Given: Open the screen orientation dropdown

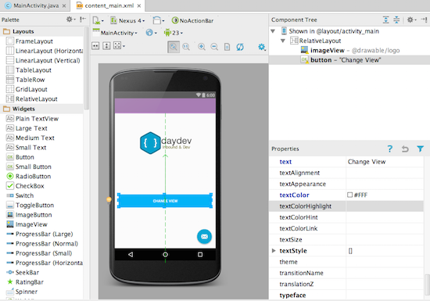Looking at the screenshot, I should point(158,20).
